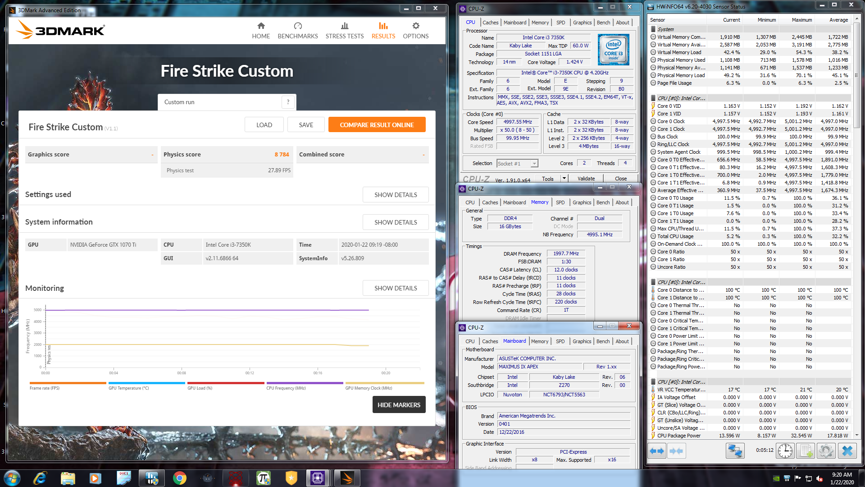Open 3DMark OPTIONS gear

point(416,31)
